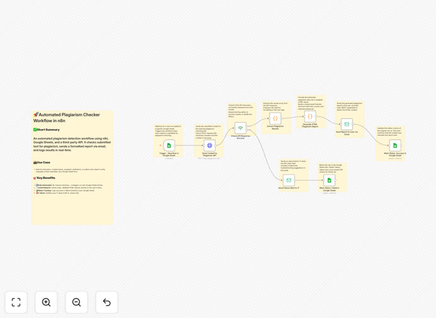The width and height of the screenshot is (436, 318).
Task: Open the Send Content to Plagiarism API node
Action: (210, 145)
